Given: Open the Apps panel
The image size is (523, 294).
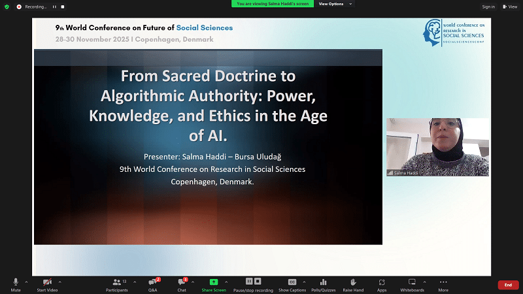Looking at the screenshot, I should (x=382, y=284).
